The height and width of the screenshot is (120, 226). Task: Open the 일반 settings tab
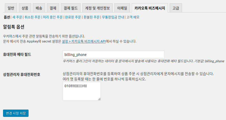click(11, 8)
